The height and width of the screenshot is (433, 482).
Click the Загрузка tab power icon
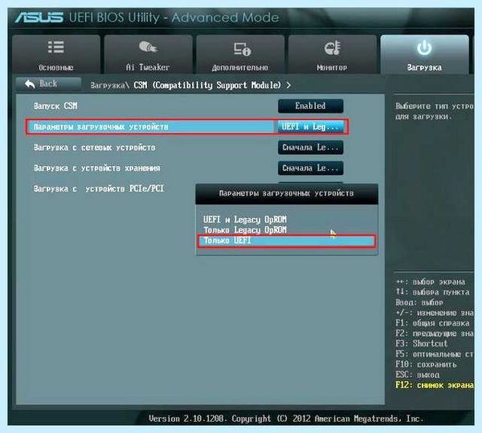point(424,47)
